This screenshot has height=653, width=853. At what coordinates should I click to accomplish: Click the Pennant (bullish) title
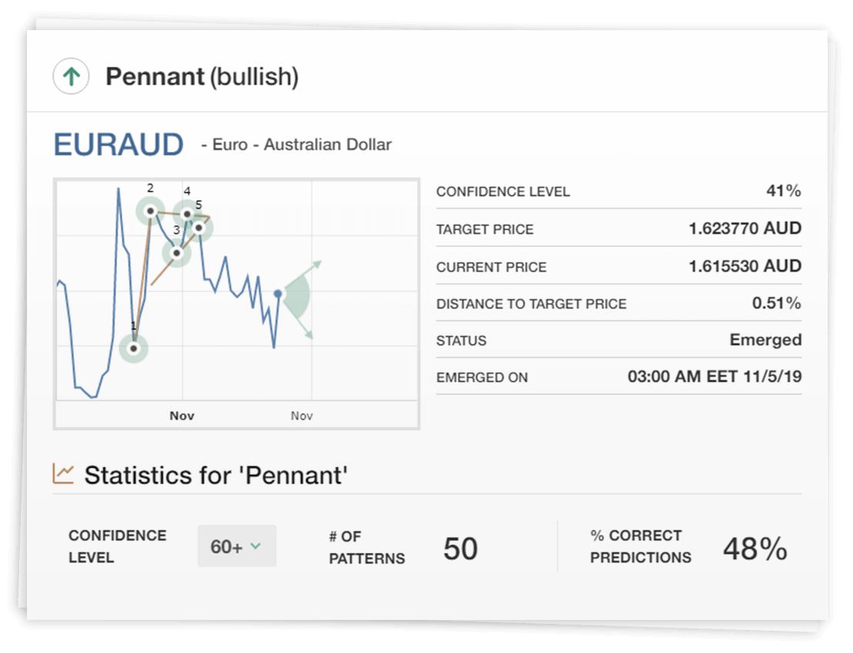202,77
